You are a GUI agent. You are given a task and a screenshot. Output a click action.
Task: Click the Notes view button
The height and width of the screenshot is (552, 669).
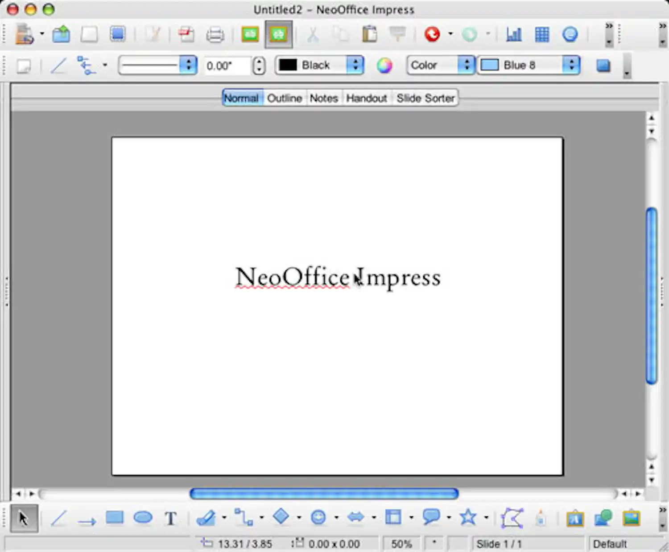pos(324,98)
